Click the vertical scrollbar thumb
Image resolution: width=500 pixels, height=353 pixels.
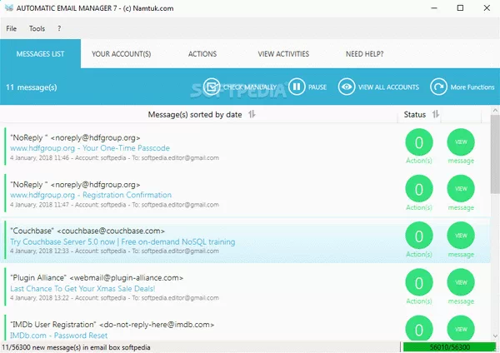click(495, 154)
